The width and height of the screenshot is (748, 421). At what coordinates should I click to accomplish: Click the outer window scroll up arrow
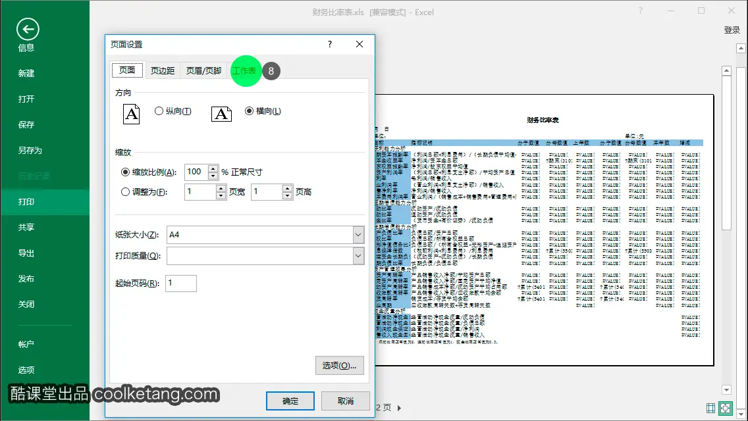741,48
